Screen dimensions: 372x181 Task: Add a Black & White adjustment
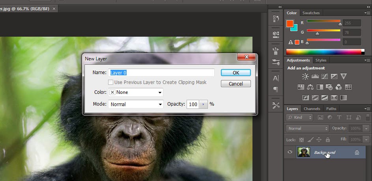(x=320, y=87)
